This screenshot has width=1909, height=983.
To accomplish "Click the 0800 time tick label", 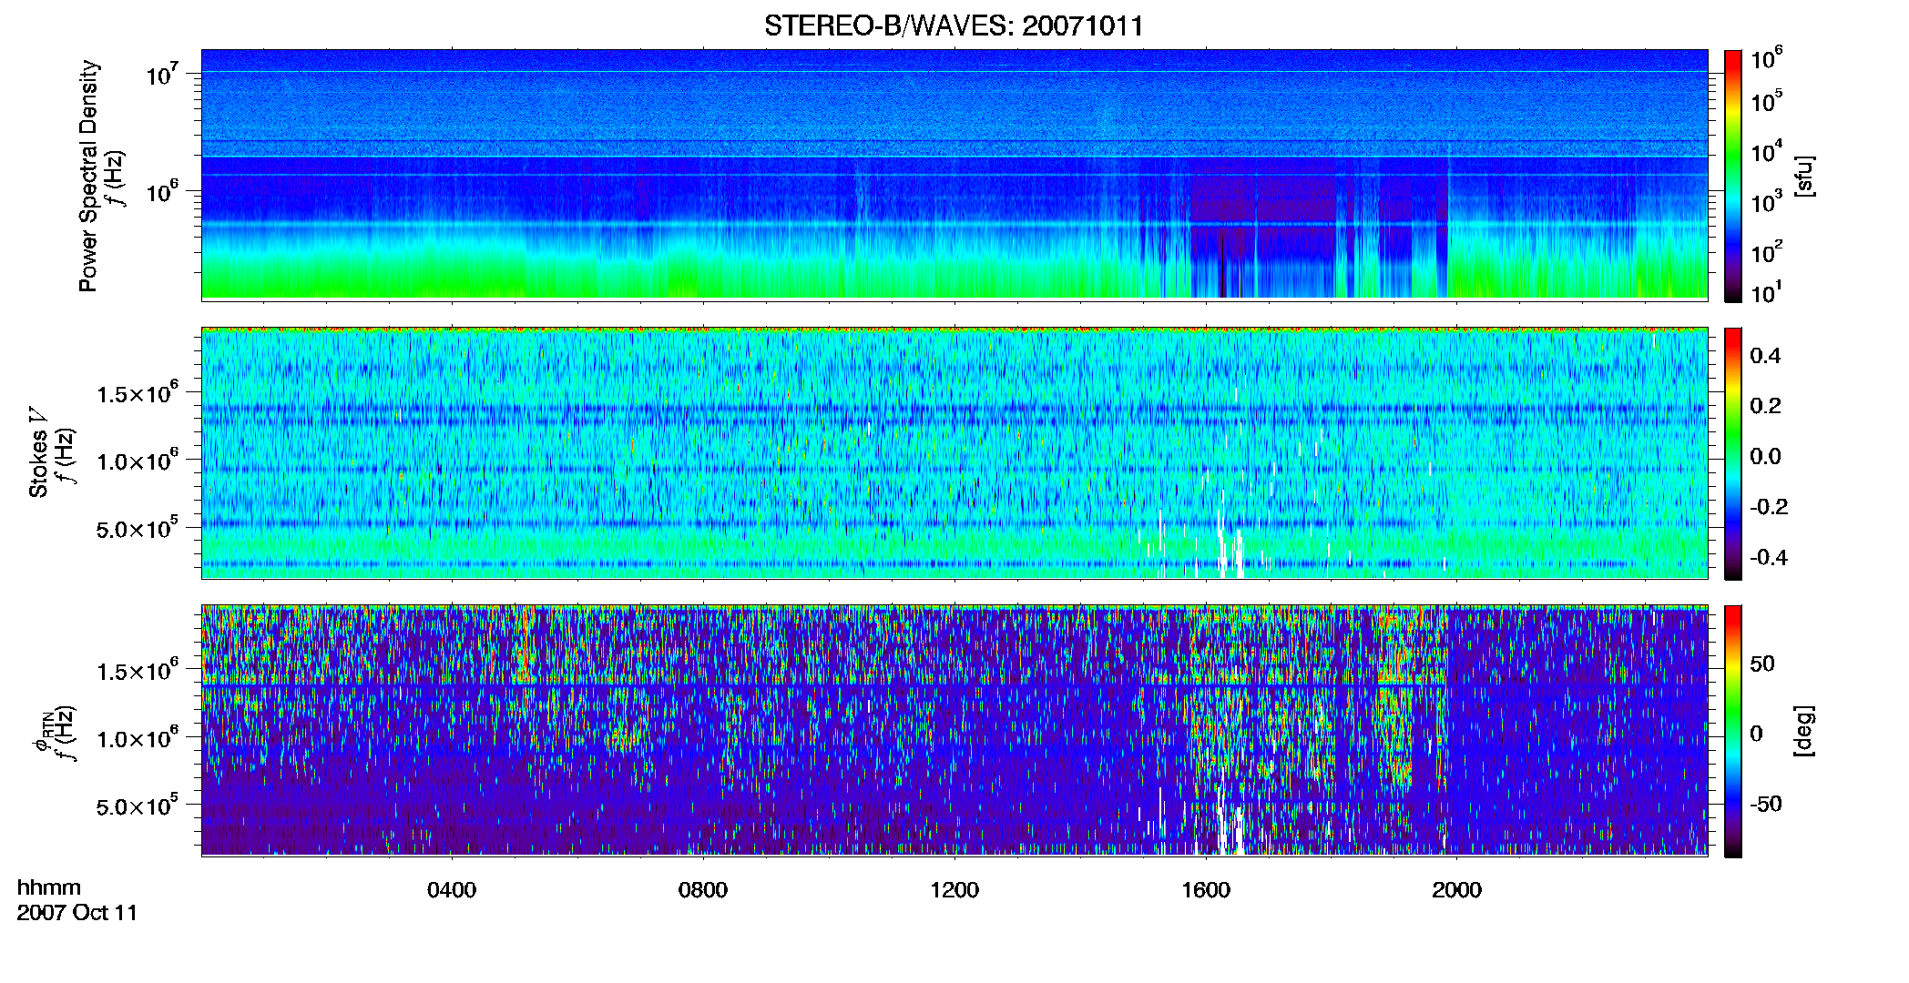I will pyautogui.click(x=703, y=890).
